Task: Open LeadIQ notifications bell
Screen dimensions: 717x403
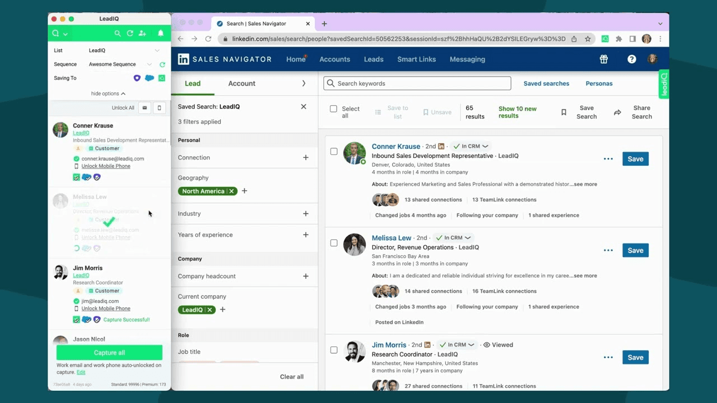Action: (x=161, y=34)
